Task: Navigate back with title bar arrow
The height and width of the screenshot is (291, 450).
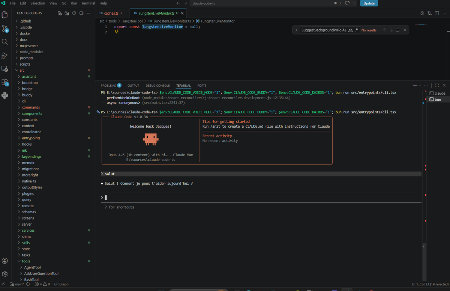Action: coord(178,3)
